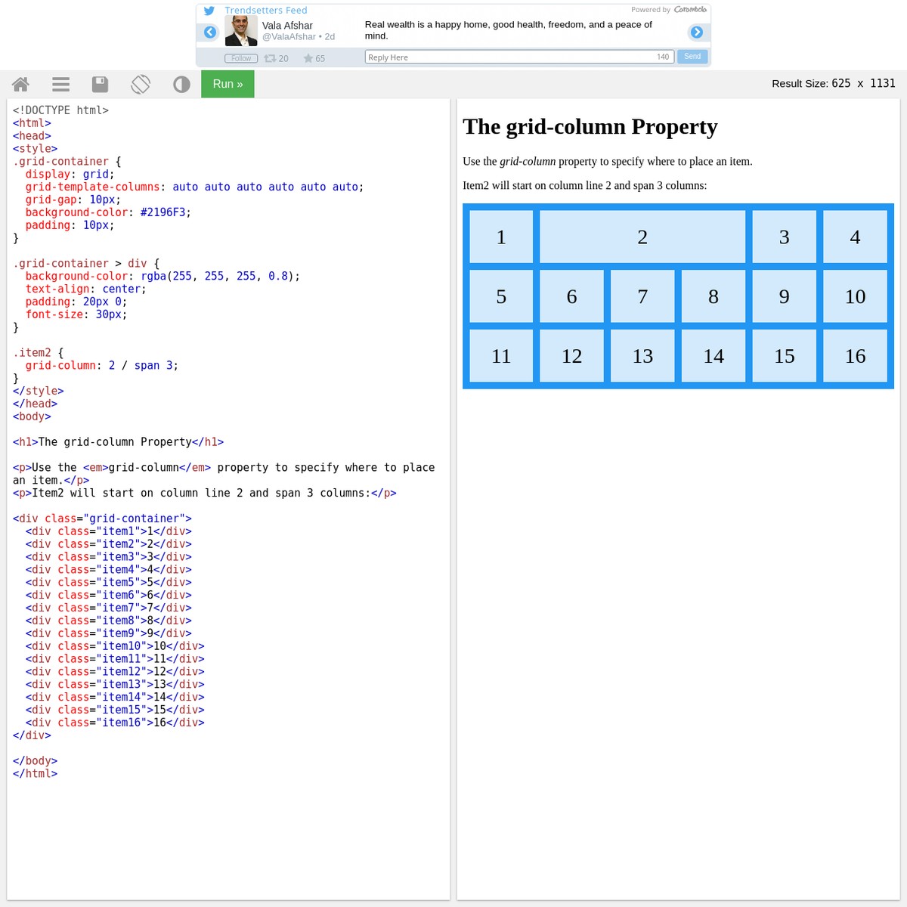907x907 pixels.
Task: Toggle dark theme contrast icon
Action: pyautogui.click(x=181, y=84)
